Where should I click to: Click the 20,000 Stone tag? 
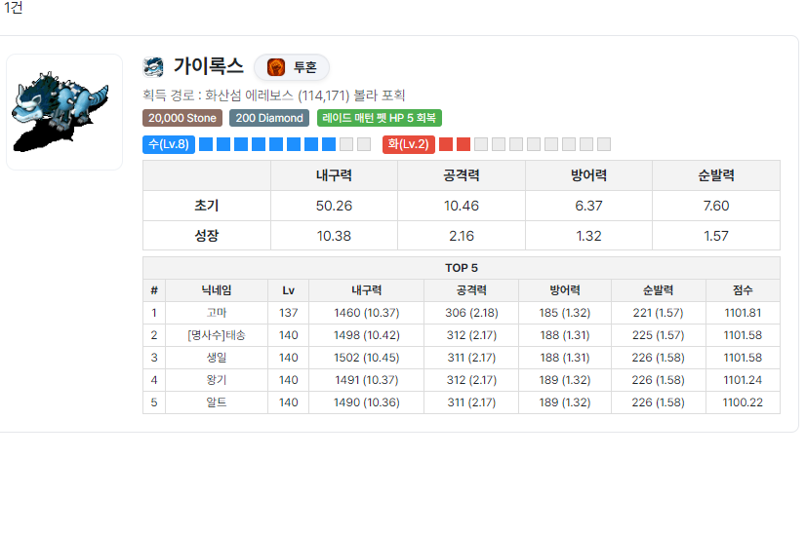[x=182, y=118]
